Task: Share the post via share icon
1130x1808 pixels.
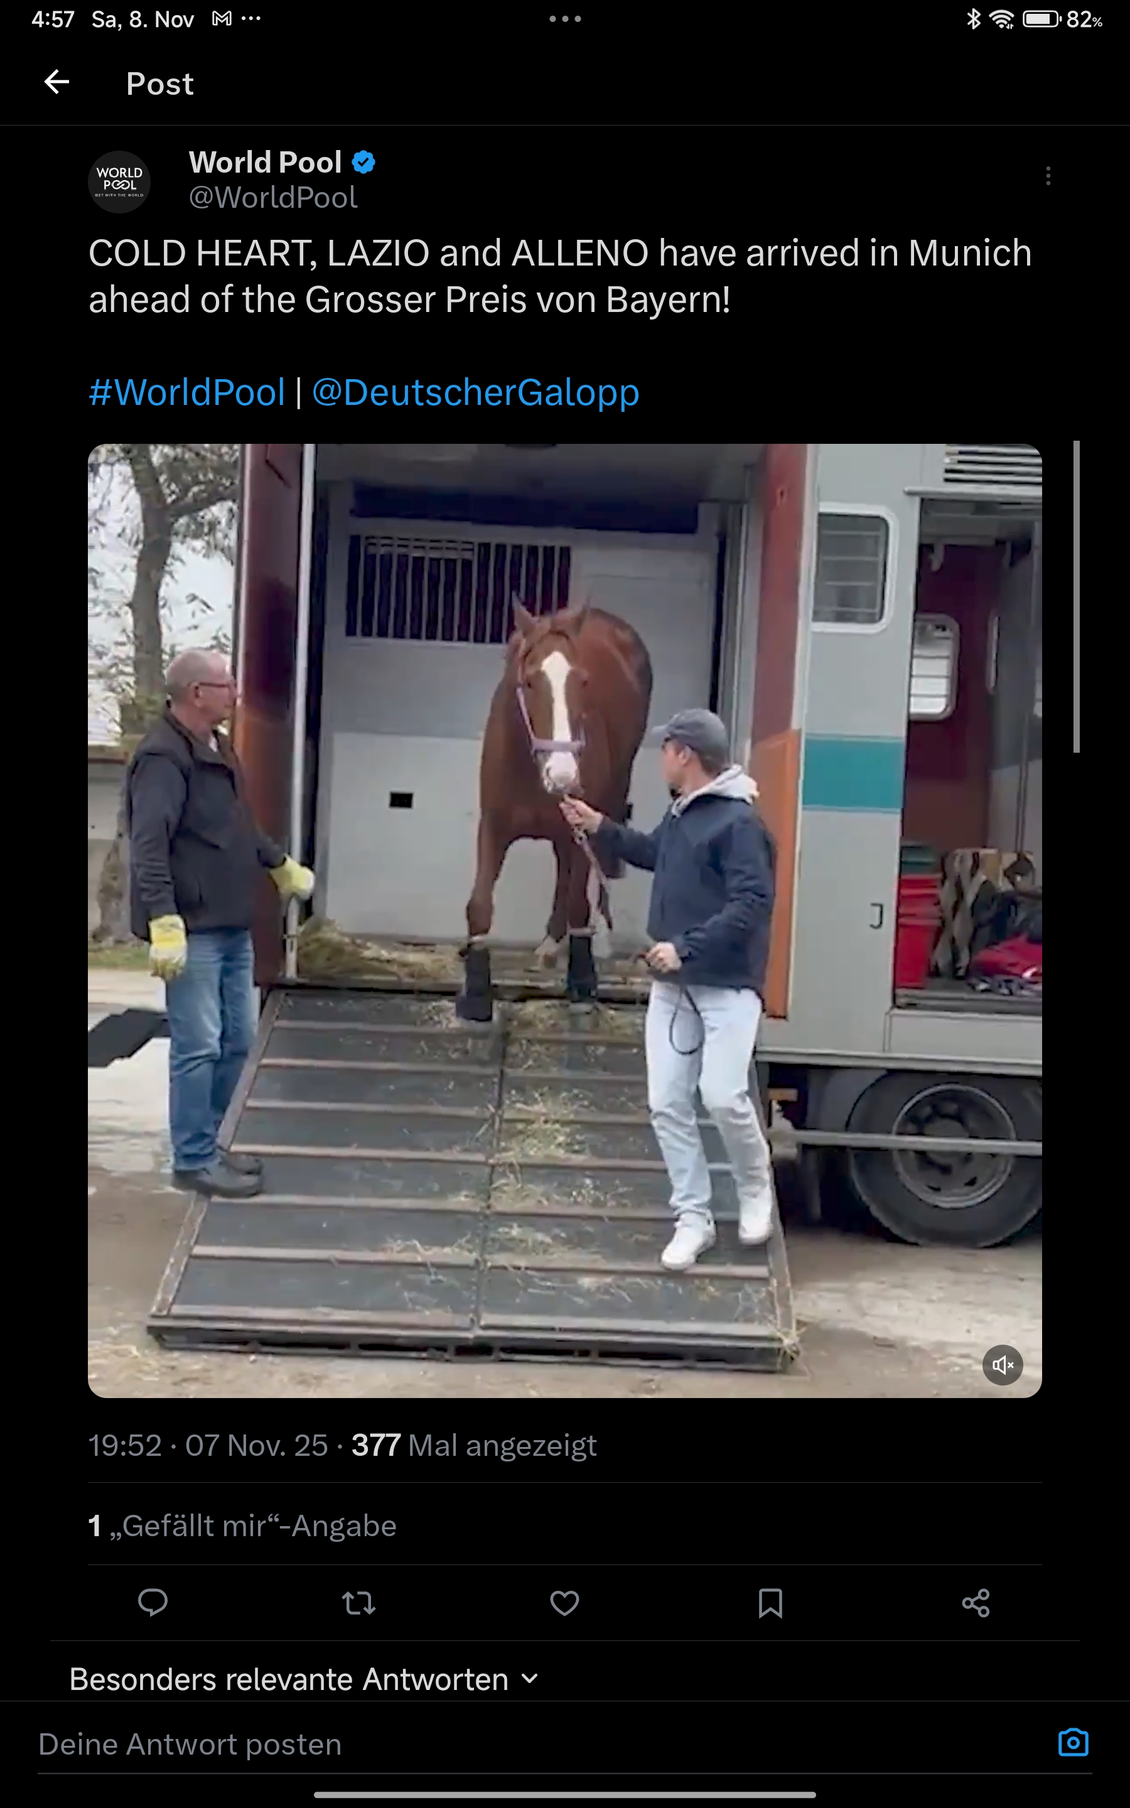Action: (976, 1603)
